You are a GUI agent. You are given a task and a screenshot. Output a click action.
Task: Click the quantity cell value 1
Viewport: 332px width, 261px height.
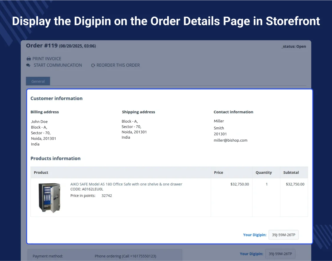[x=266, y=184]
